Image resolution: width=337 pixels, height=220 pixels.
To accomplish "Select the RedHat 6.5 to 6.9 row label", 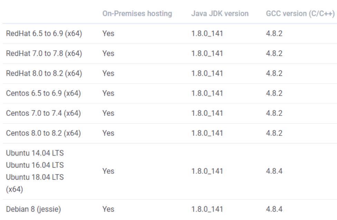I will tap(44, 33).
